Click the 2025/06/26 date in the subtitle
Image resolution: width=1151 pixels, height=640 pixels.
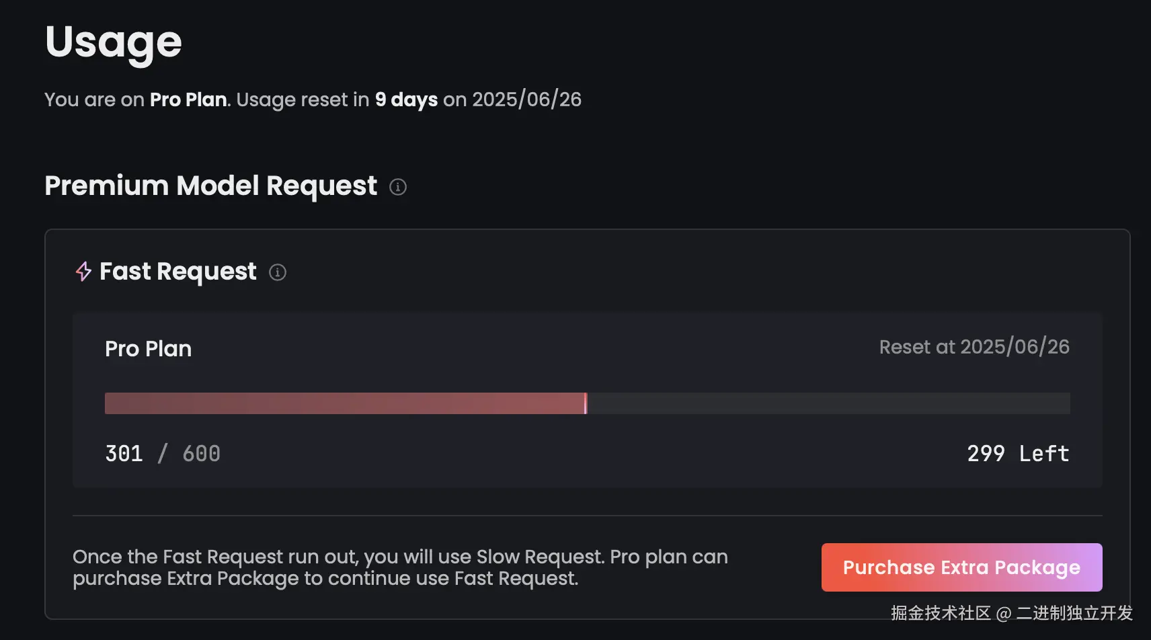(526, 99)
